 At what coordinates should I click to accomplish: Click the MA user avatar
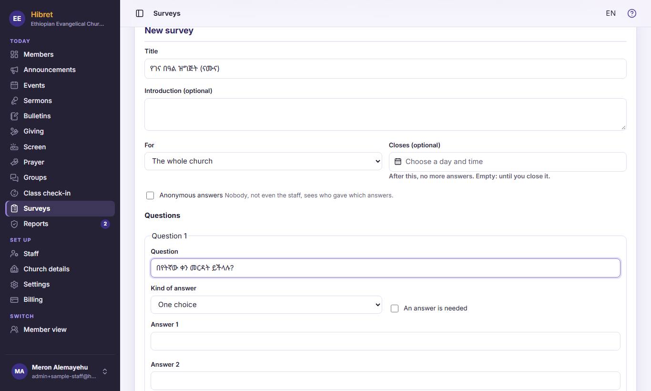(x=19, y=371)
